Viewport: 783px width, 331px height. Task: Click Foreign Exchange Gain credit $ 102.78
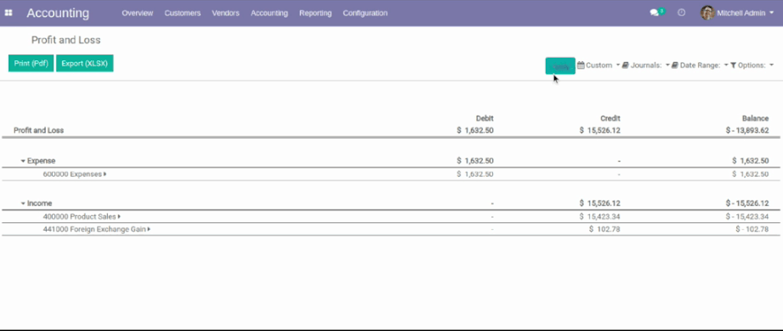coord(604,229)
